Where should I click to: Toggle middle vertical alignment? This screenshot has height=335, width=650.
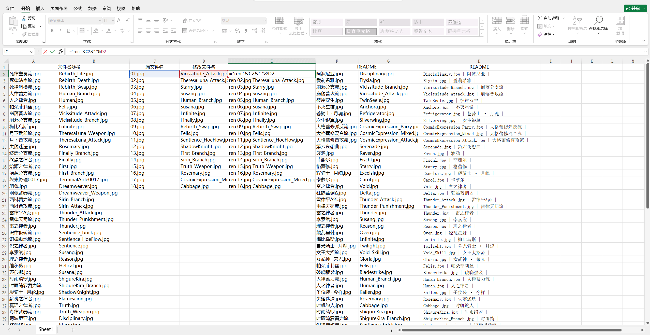pos(148,20)
